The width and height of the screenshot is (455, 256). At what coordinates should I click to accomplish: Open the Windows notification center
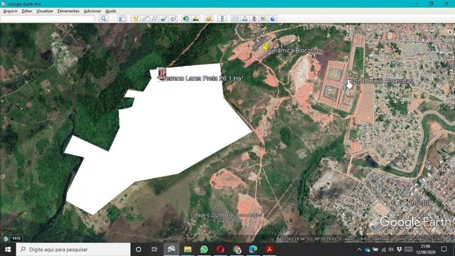tap(444, 249)
